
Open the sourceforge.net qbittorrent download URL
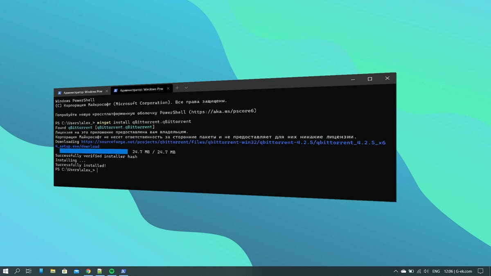tap(233, 142)
